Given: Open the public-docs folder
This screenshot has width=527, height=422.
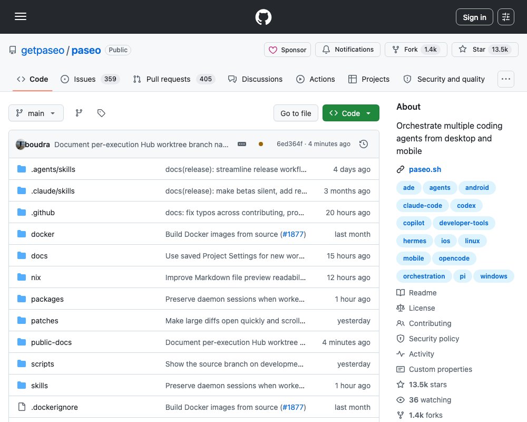Looking at the screenshot, I should pyautogui.click(x=52, y=342).
